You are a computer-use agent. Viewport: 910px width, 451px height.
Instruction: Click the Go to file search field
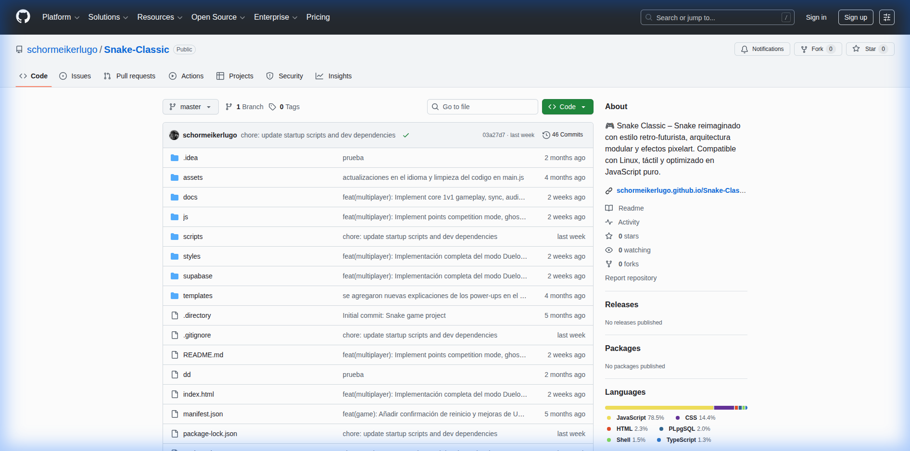[x=482, y=107]
